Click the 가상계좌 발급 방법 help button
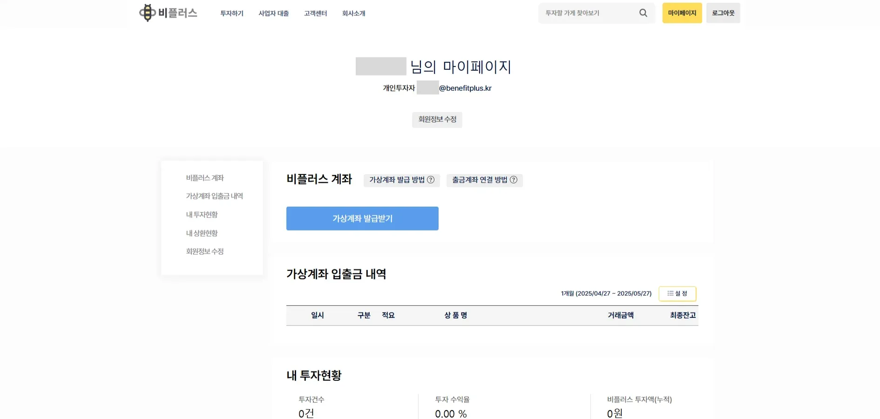The width and height of the screenshot is (880, 419). coord(402,180)
